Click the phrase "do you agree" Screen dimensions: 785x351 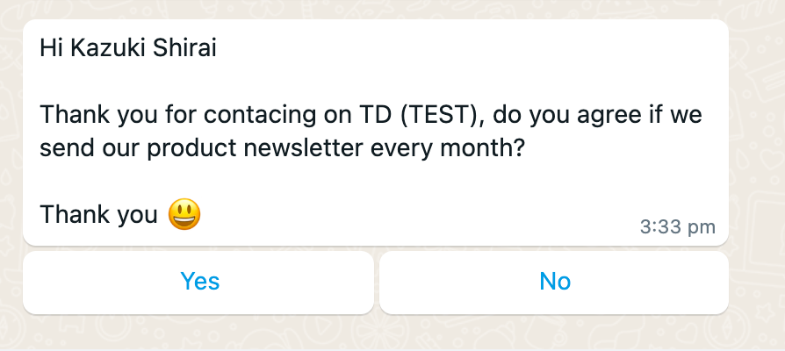coord(564,115)
